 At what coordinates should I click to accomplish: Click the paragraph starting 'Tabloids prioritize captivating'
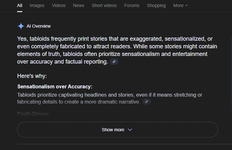tap(110, 98)
